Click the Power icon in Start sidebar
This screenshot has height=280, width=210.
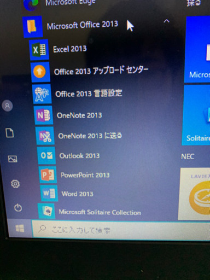coord(18,208)
